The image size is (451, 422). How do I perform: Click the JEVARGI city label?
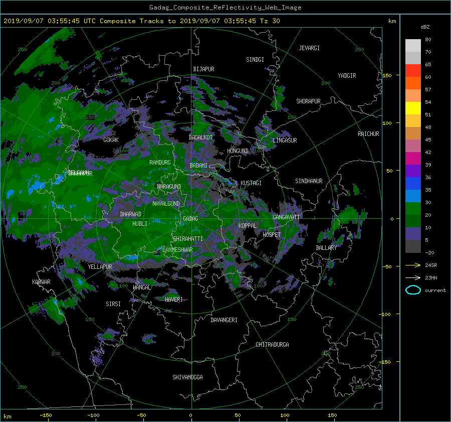click(309, 48)
